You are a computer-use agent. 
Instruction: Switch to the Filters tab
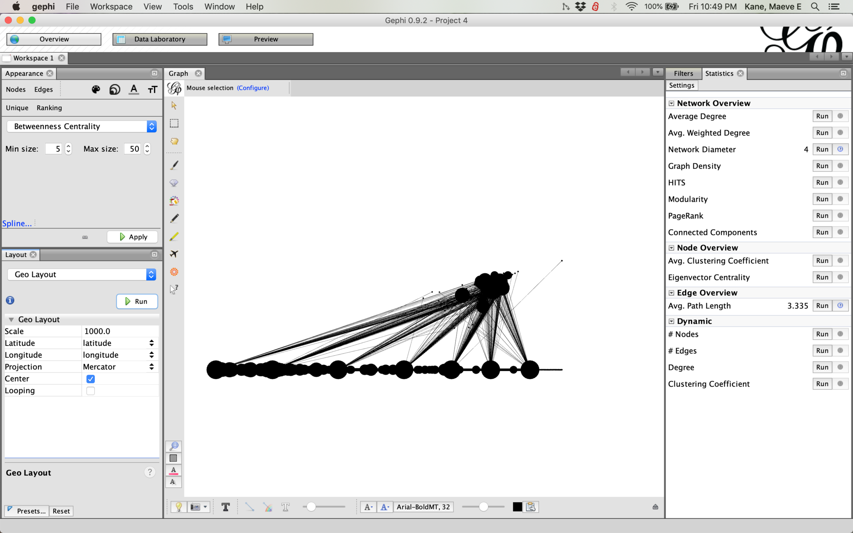click(683, 73)
